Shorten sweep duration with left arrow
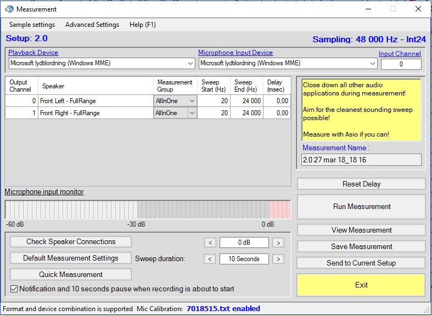 [210, 259]
